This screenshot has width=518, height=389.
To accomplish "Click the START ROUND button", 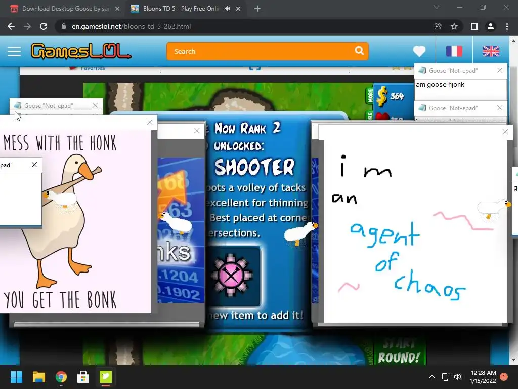I will [x=399, y=353].
